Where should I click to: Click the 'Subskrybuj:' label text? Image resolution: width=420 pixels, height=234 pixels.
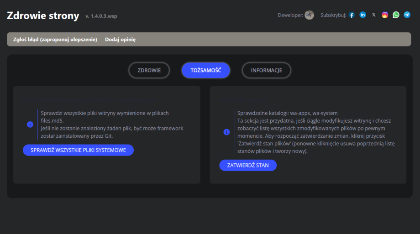[333, 15]
